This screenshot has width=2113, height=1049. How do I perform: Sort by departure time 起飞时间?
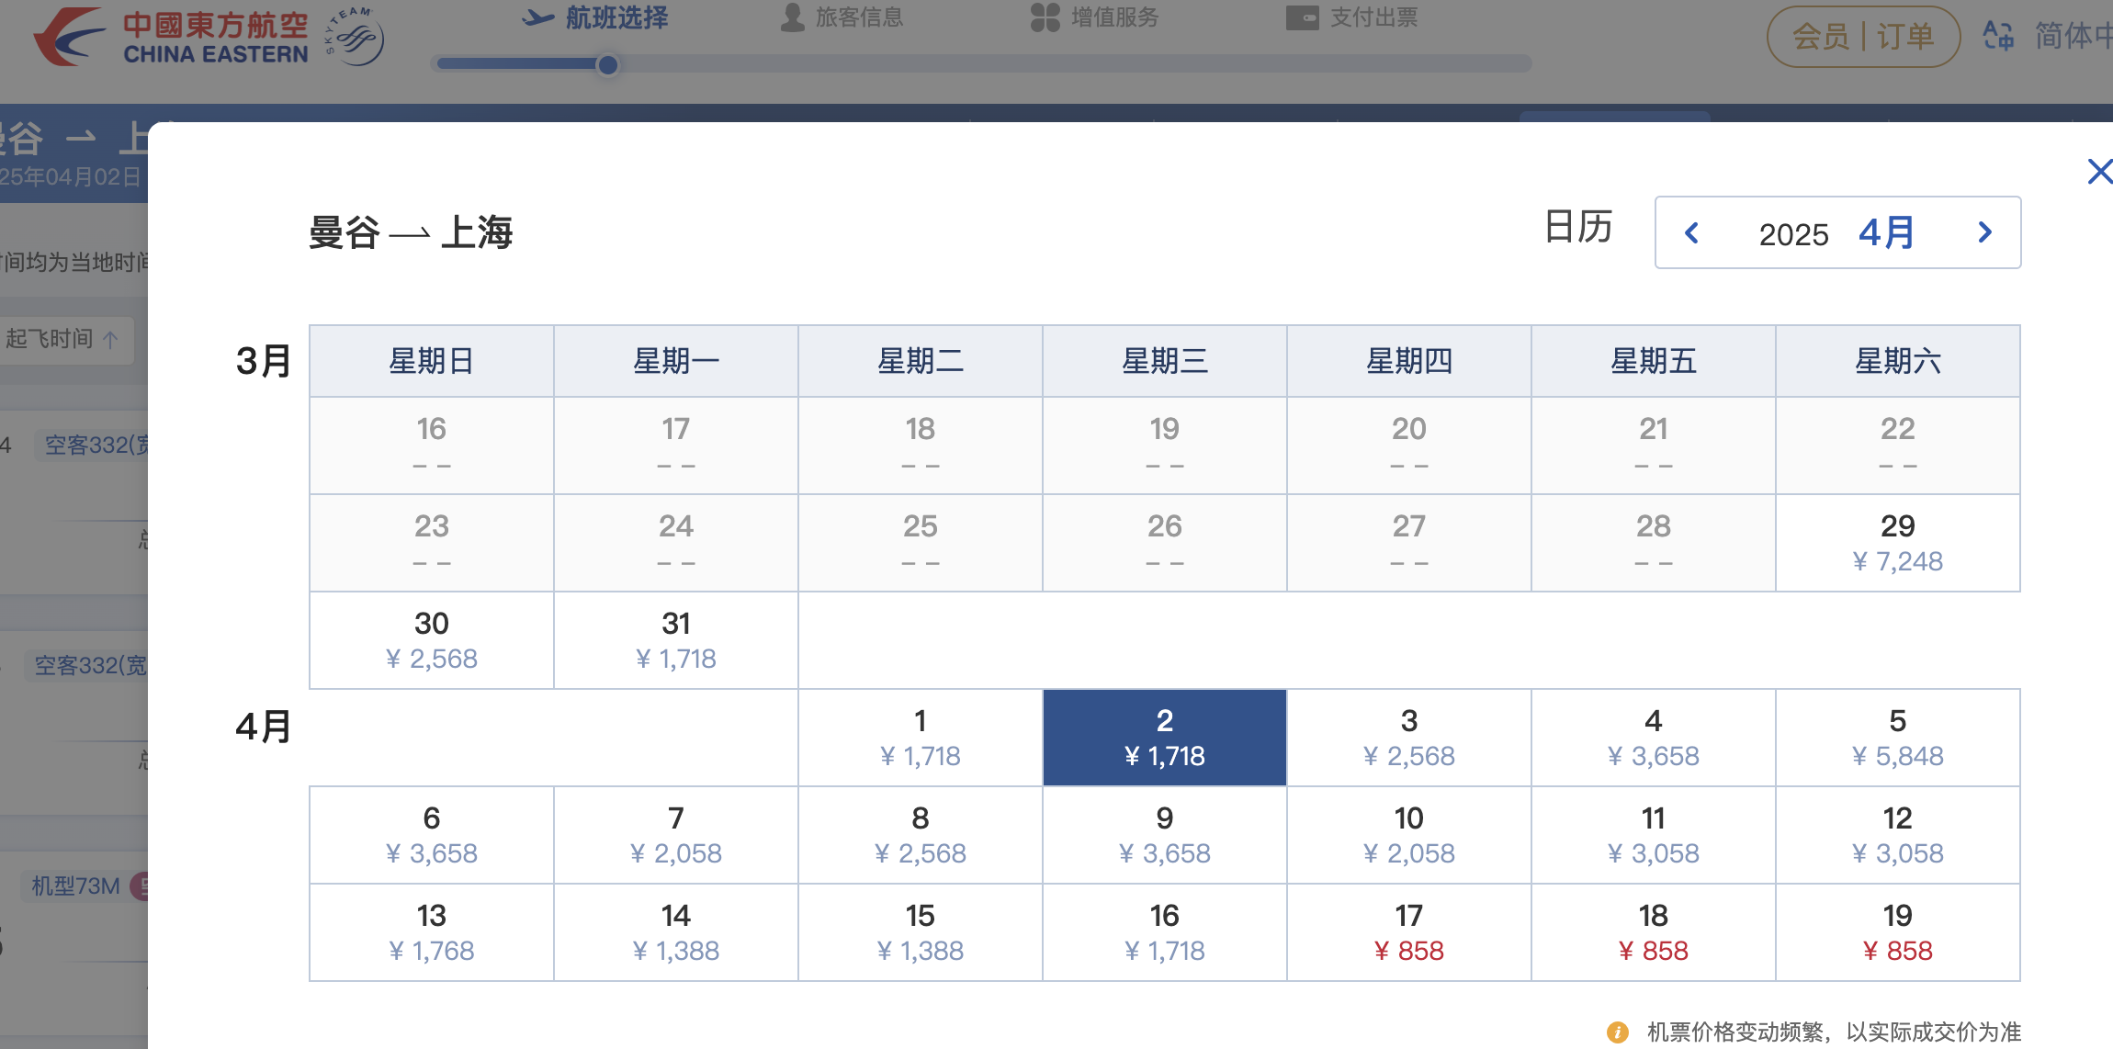tap(62, 339)
